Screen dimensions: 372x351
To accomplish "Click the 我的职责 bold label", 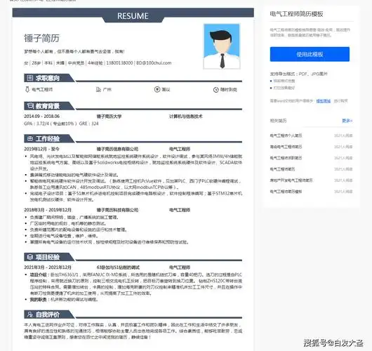I will pyautogui.click(x=38, y=300).
